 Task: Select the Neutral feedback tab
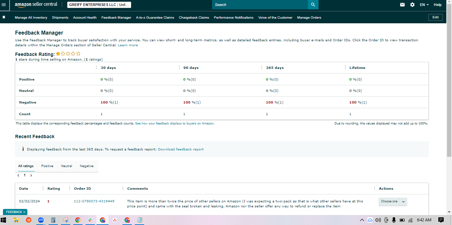[67, 166]
